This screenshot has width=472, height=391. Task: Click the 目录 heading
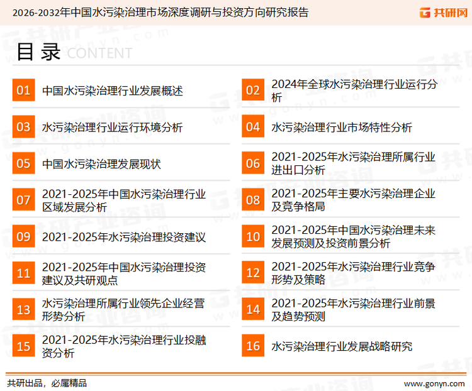tap(38, 52)
